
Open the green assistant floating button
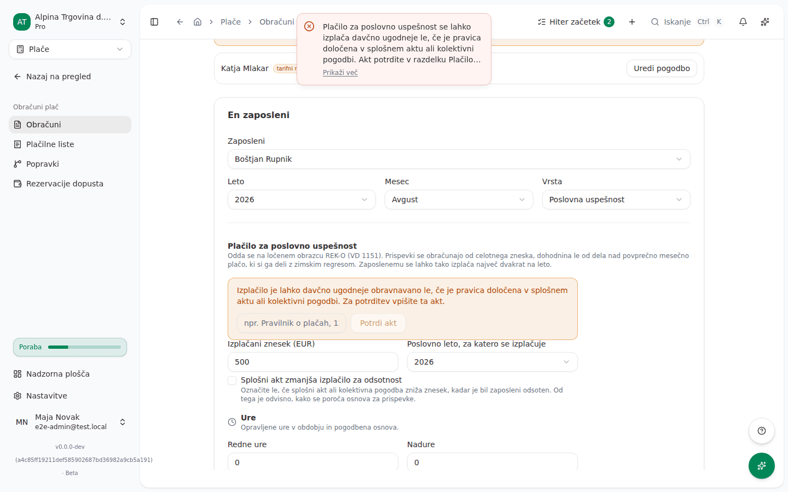(x=762, y=466)
